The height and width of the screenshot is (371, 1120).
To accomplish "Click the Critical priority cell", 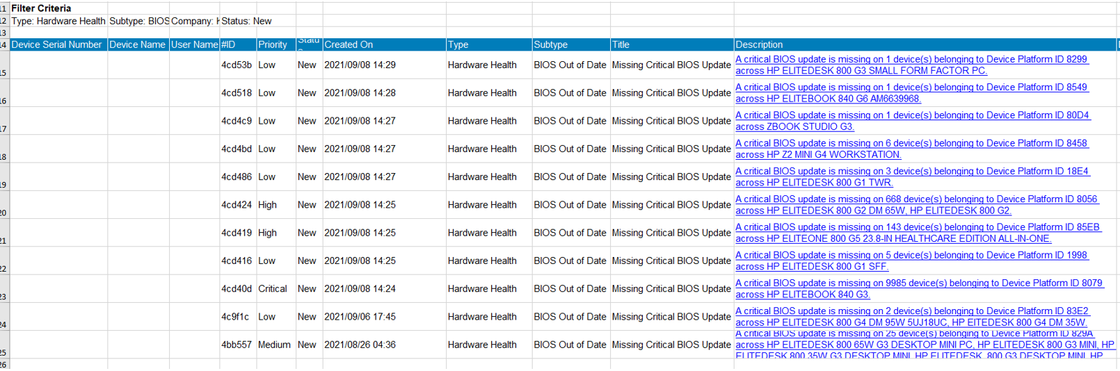I will [x=272, y=289].
